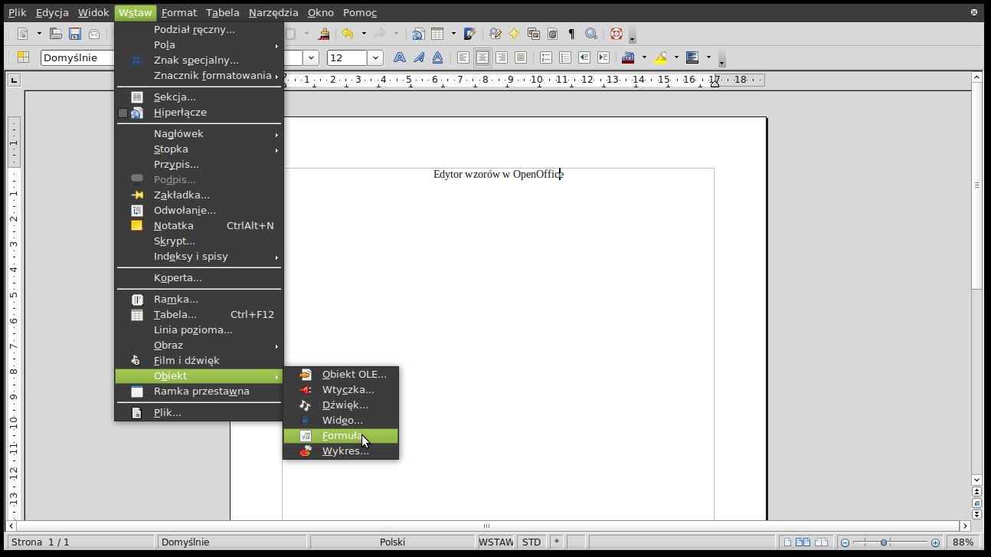Screen dimensions: 991x557
Task: Click the Data Sources icon
Action: (552, 34)
